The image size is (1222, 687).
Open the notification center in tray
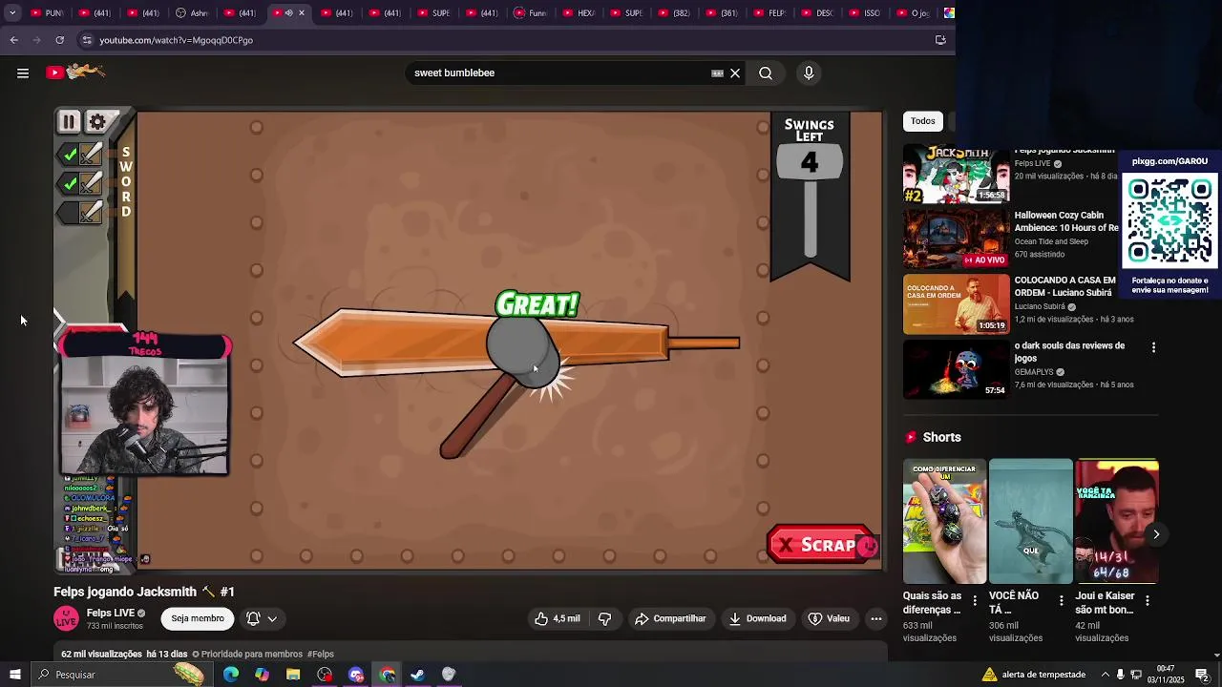(1202, 675)
